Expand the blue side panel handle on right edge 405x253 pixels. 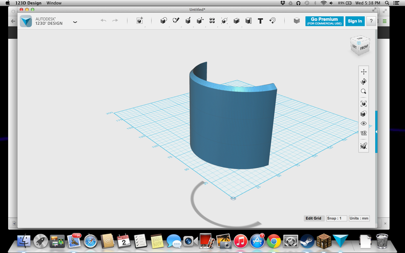pyautogui.click(x=376, y=132)
